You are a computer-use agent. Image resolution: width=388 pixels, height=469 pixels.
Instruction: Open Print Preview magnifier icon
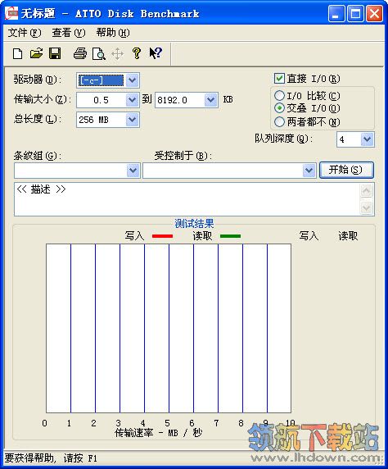coord(99,54)
